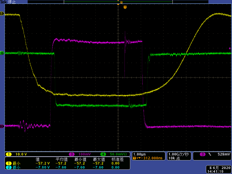Select measurement row 2 minimum value
The width and height of the screenshot is (232, 174).
point(43,167)
